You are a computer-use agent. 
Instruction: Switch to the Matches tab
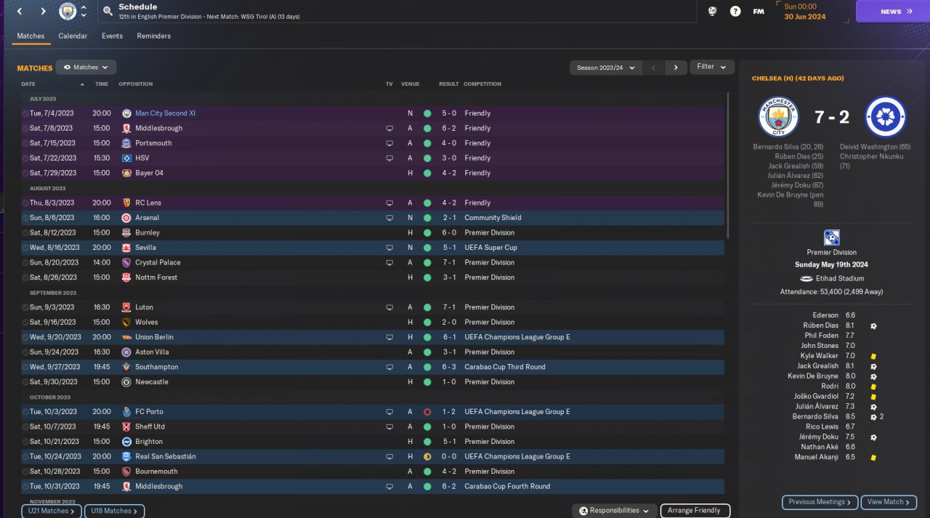31,36
